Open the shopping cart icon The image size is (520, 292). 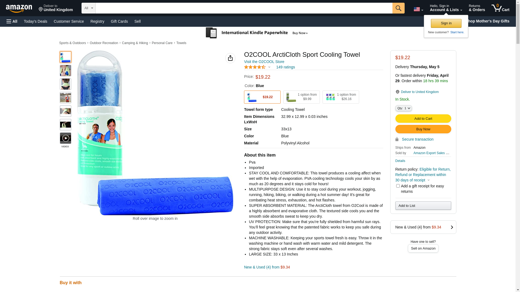tap(500, 8)
